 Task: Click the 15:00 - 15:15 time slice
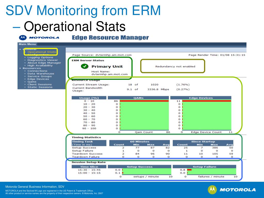pos(89,173)
